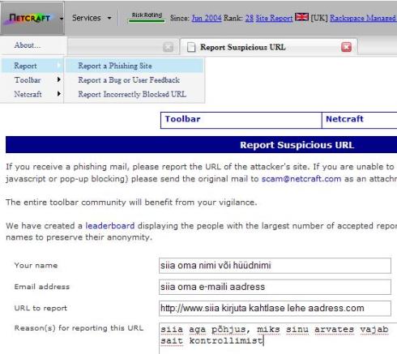Expand the Services dropdown arrow
This screenshot has width=397, height=354.
(x=109, y=18)
